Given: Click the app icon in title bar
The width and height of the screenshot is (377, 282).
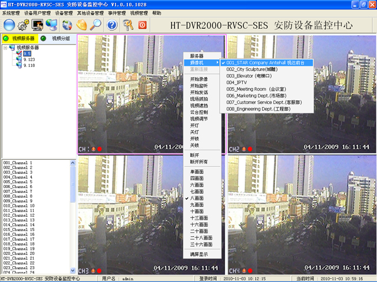Looking at the screenshot, I should pos(4,4).
